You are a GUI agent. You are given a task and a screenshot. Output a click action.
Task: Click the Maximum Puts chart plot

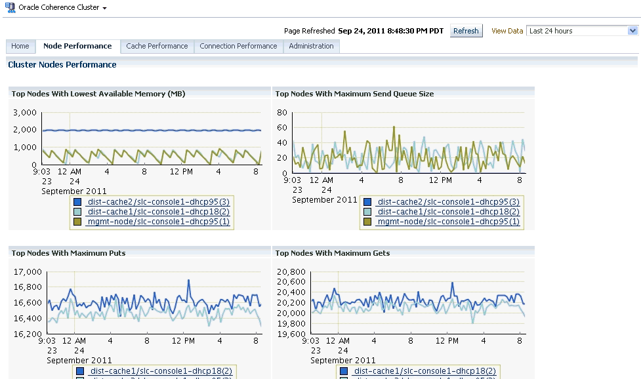tap(154, 303)
